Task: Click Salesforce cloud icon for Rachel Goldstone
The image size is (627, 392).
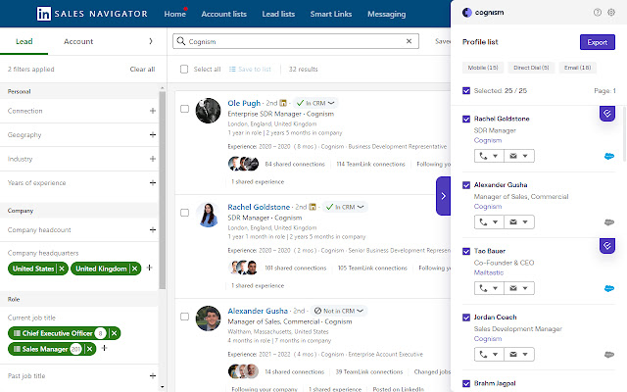Action: [x=609, y=156]
